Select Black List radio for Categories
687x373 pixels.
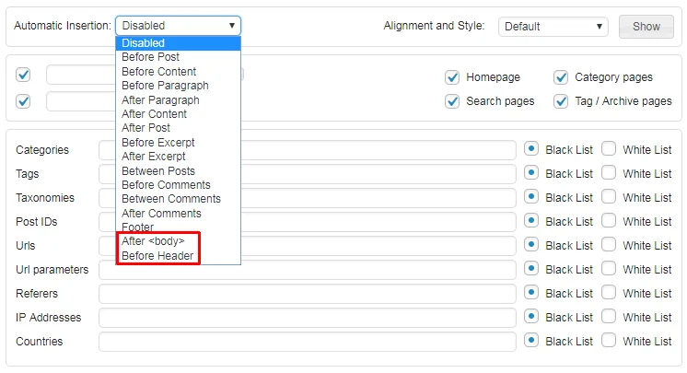coord(531,149)
